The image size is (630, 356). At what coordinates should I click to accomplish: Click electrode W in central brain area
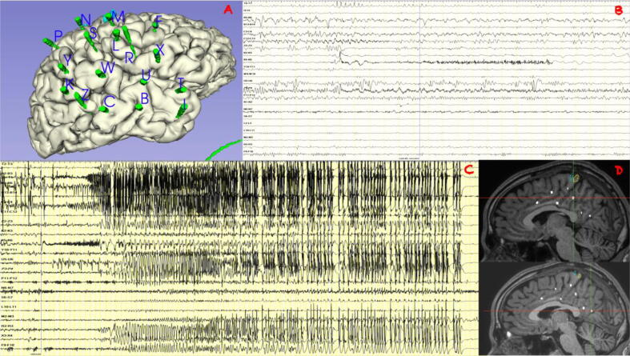click(99, 72)
